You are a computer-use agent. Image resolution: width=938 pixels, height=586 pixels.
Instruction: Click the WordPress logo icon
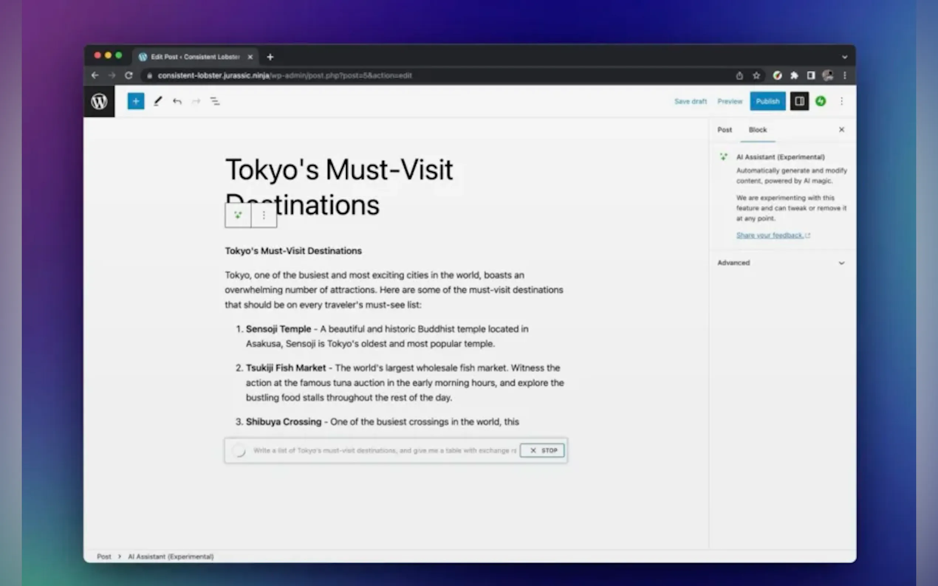click(99, 101)
